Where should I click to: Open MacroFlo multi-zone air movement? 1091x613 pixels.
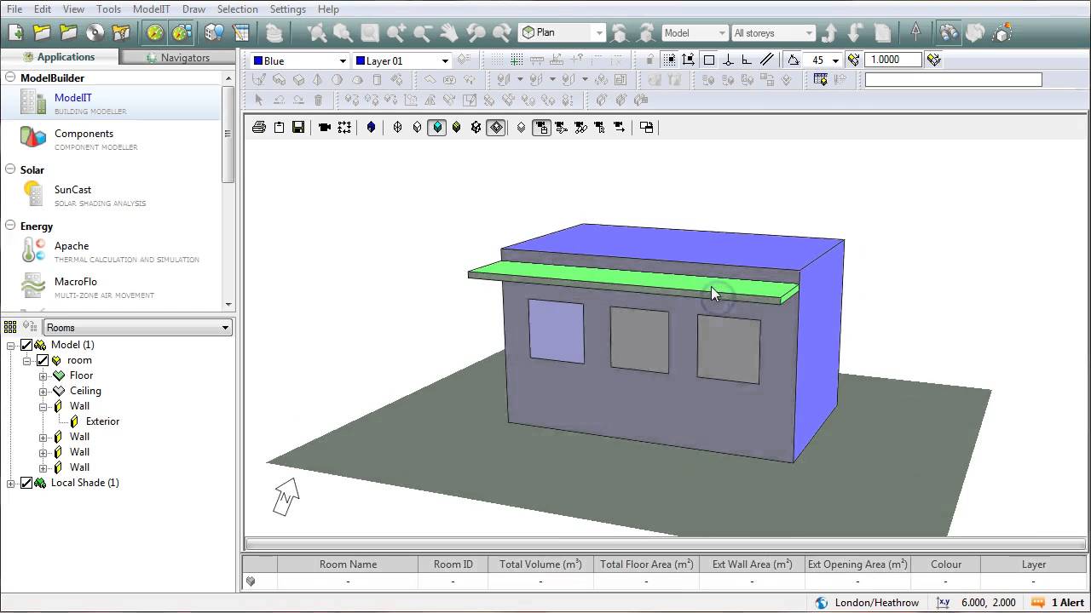111,287
